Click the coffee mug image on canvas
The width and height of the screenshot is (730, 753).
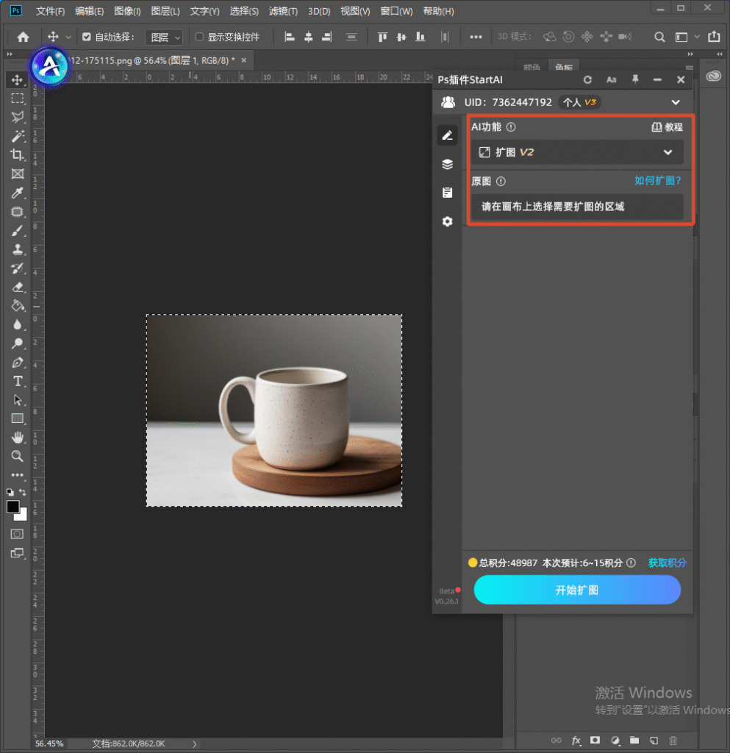click(x=274, y=410)
